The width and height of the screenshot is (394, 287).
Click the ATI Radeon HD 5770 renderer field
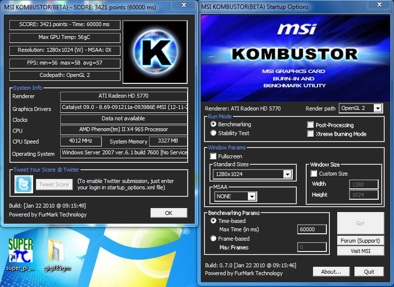coord(123,96)
